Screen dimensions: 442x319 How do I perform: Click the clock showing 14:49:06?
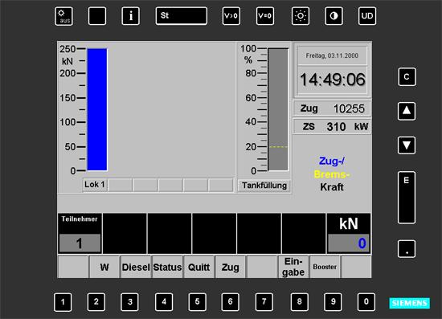pyautogui.click(x=333, y=80)
